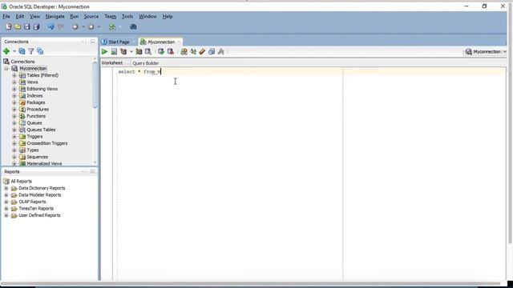Viewport: 513px width, 288px height.
Task: Select TimesTen Reports in Reports panel
Action: (x=36, y=208)
